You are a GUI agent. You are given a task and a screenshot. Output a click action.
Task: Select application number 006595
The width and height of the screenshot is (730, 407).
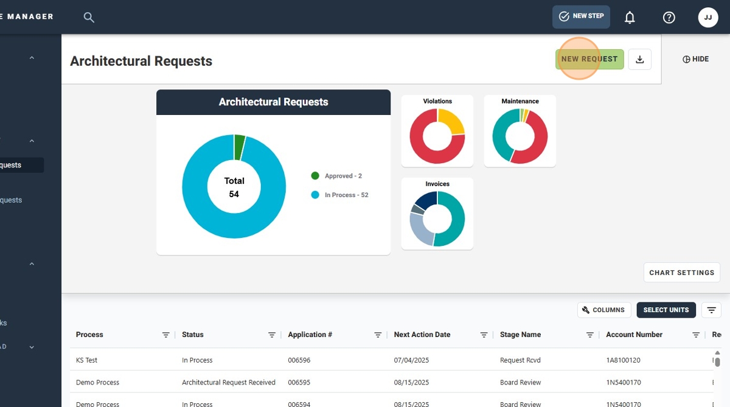tap(299, 383)
